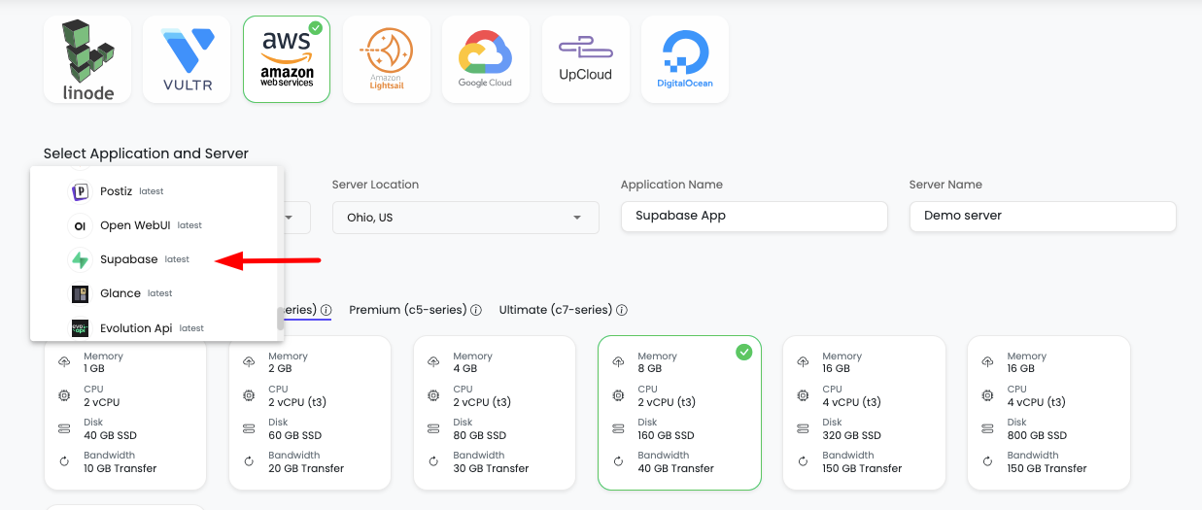Select the 4 GB memory server plan
The height and width of the screenshot is (510, 1202).
(x=495, y=413)
